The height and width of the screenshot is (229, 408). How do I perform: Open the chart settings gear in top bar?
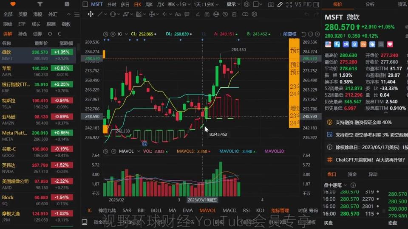click(x=246, y=4)
